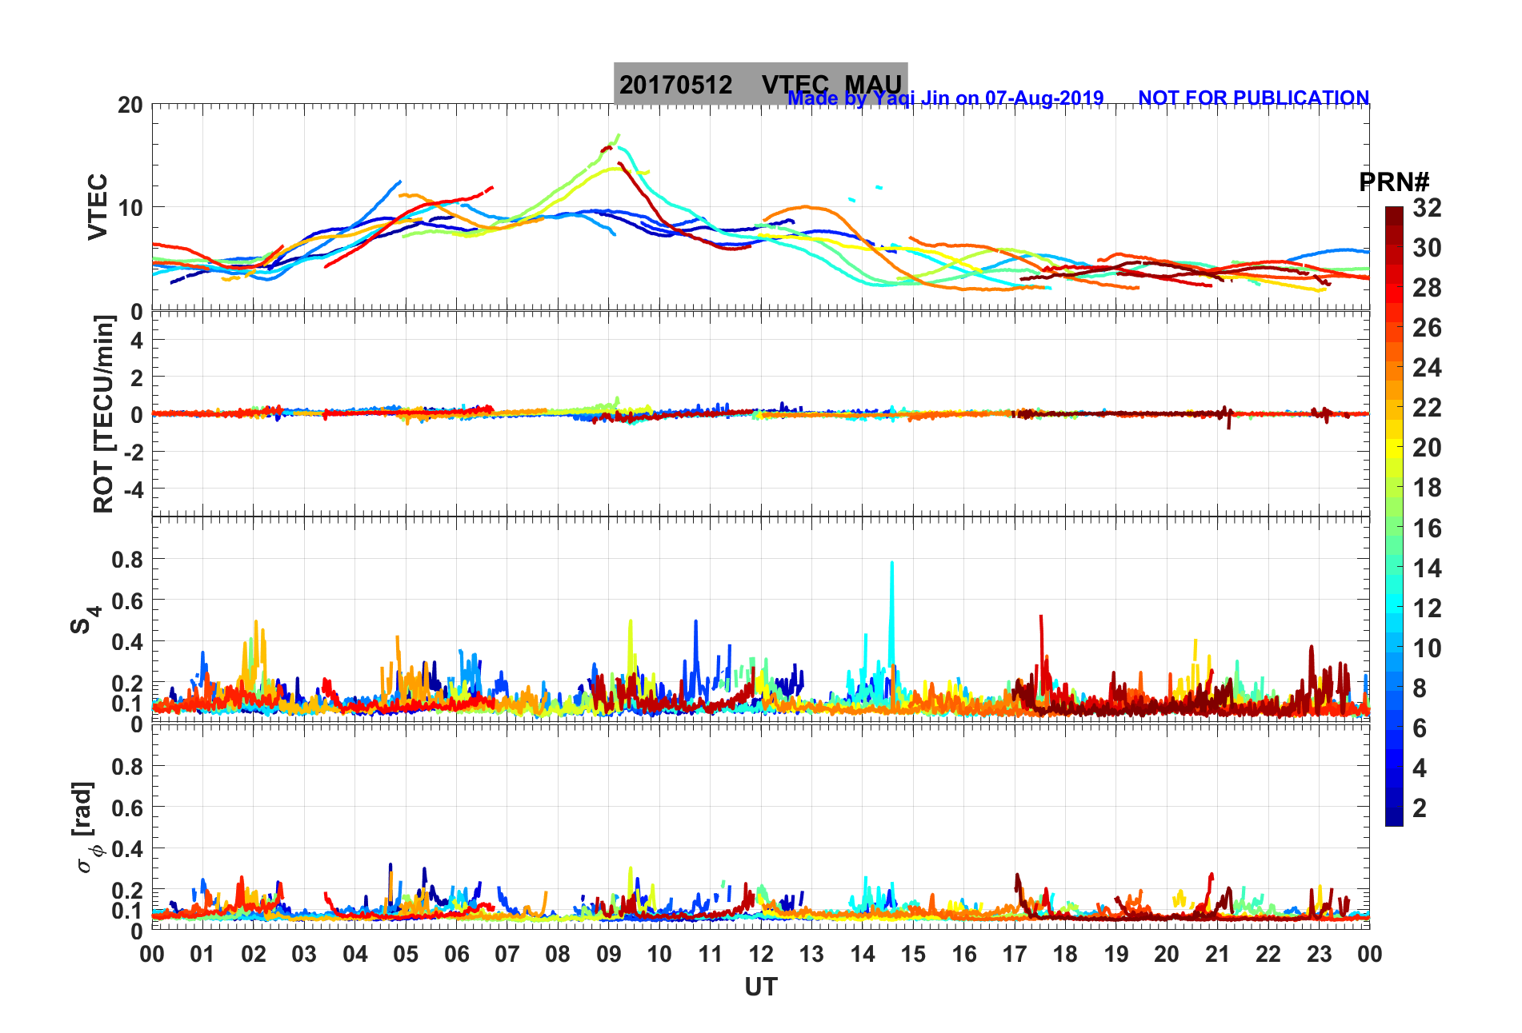This screenshot has width=1522, height=1033.
Task: Click x-axis tick label 23
Action: 1319,954
